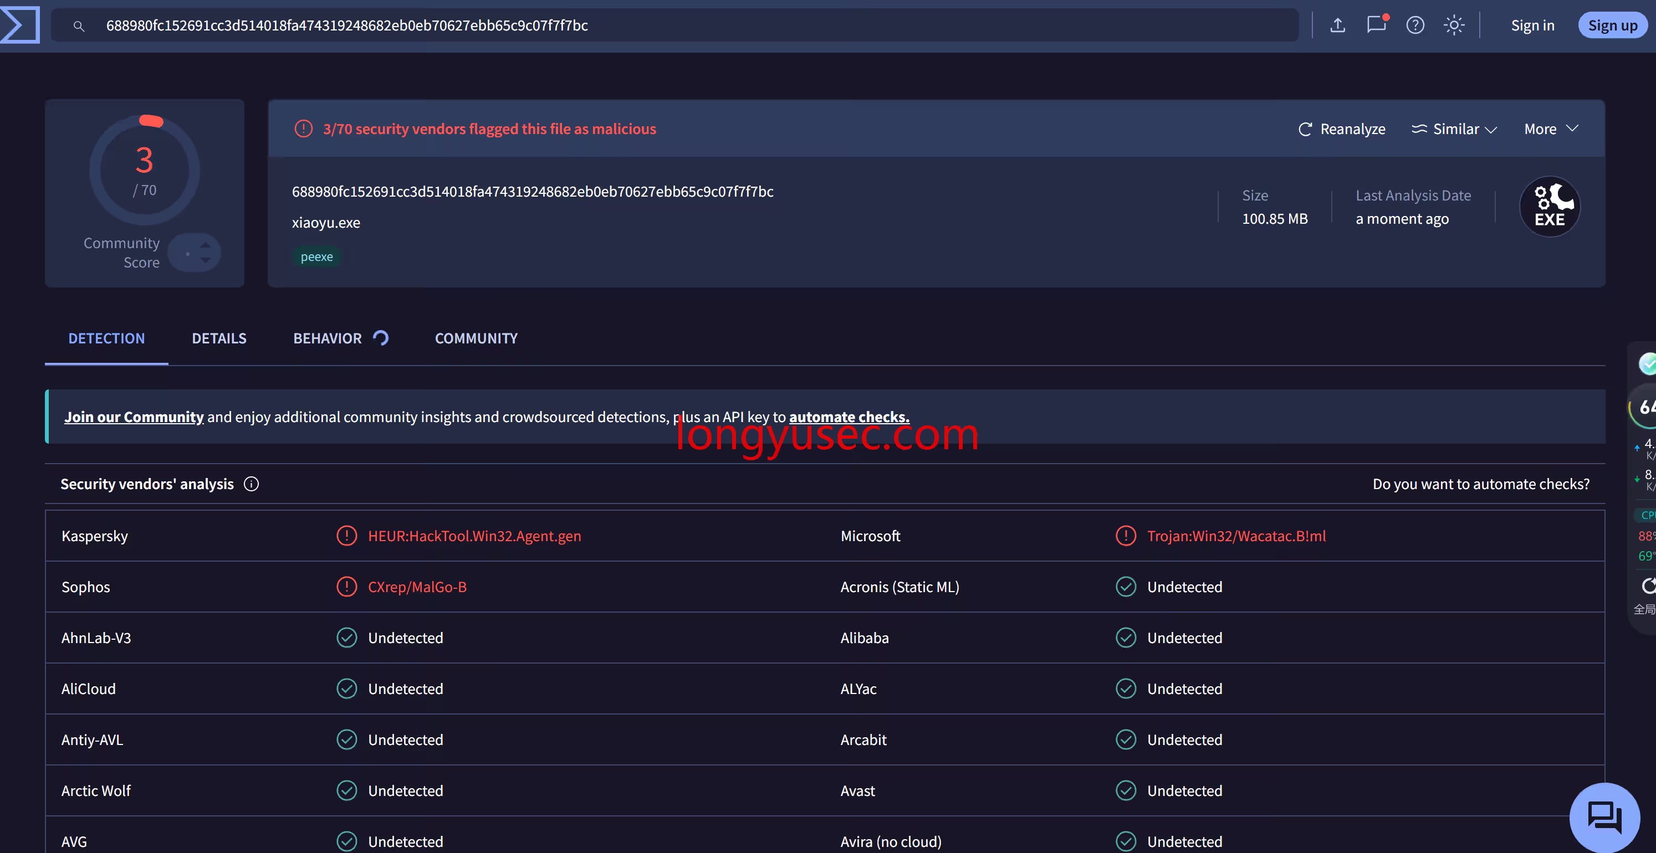This screenshot has height=853, width=1656.
Task: Open the upload file icon
Action: (x=1338, y=25)
